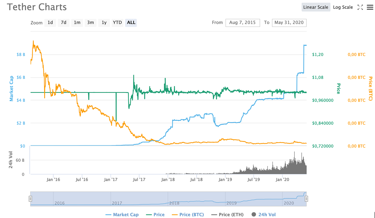This screenshot has height=218, width=375.
Task: Click the $8 B market cap label
Action: pyautogui.click(x=21, y=54)
